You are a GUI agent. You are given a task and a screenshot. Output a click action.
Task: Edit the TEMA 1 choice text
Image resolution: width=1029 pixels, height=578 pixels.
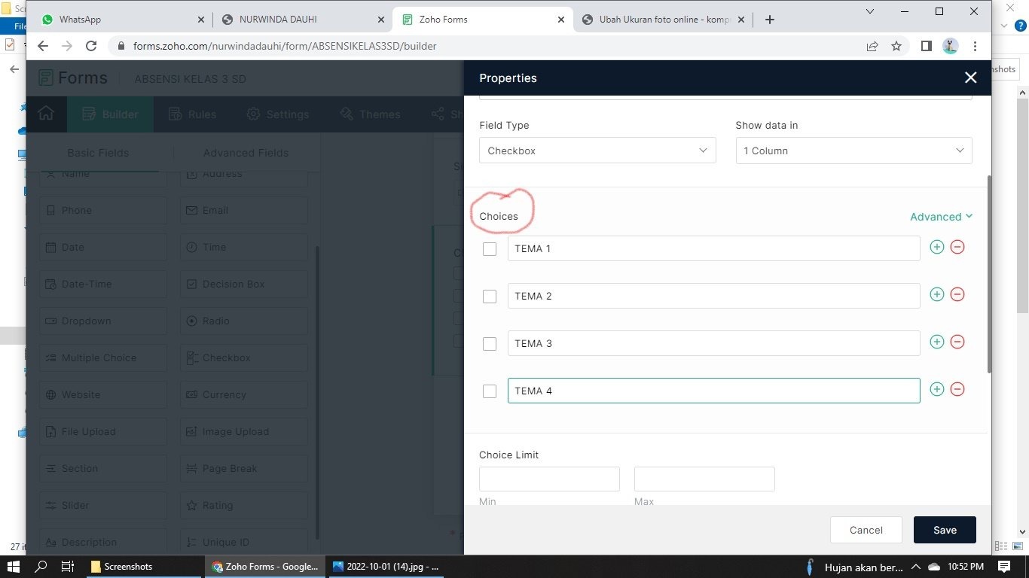(713, 248)
